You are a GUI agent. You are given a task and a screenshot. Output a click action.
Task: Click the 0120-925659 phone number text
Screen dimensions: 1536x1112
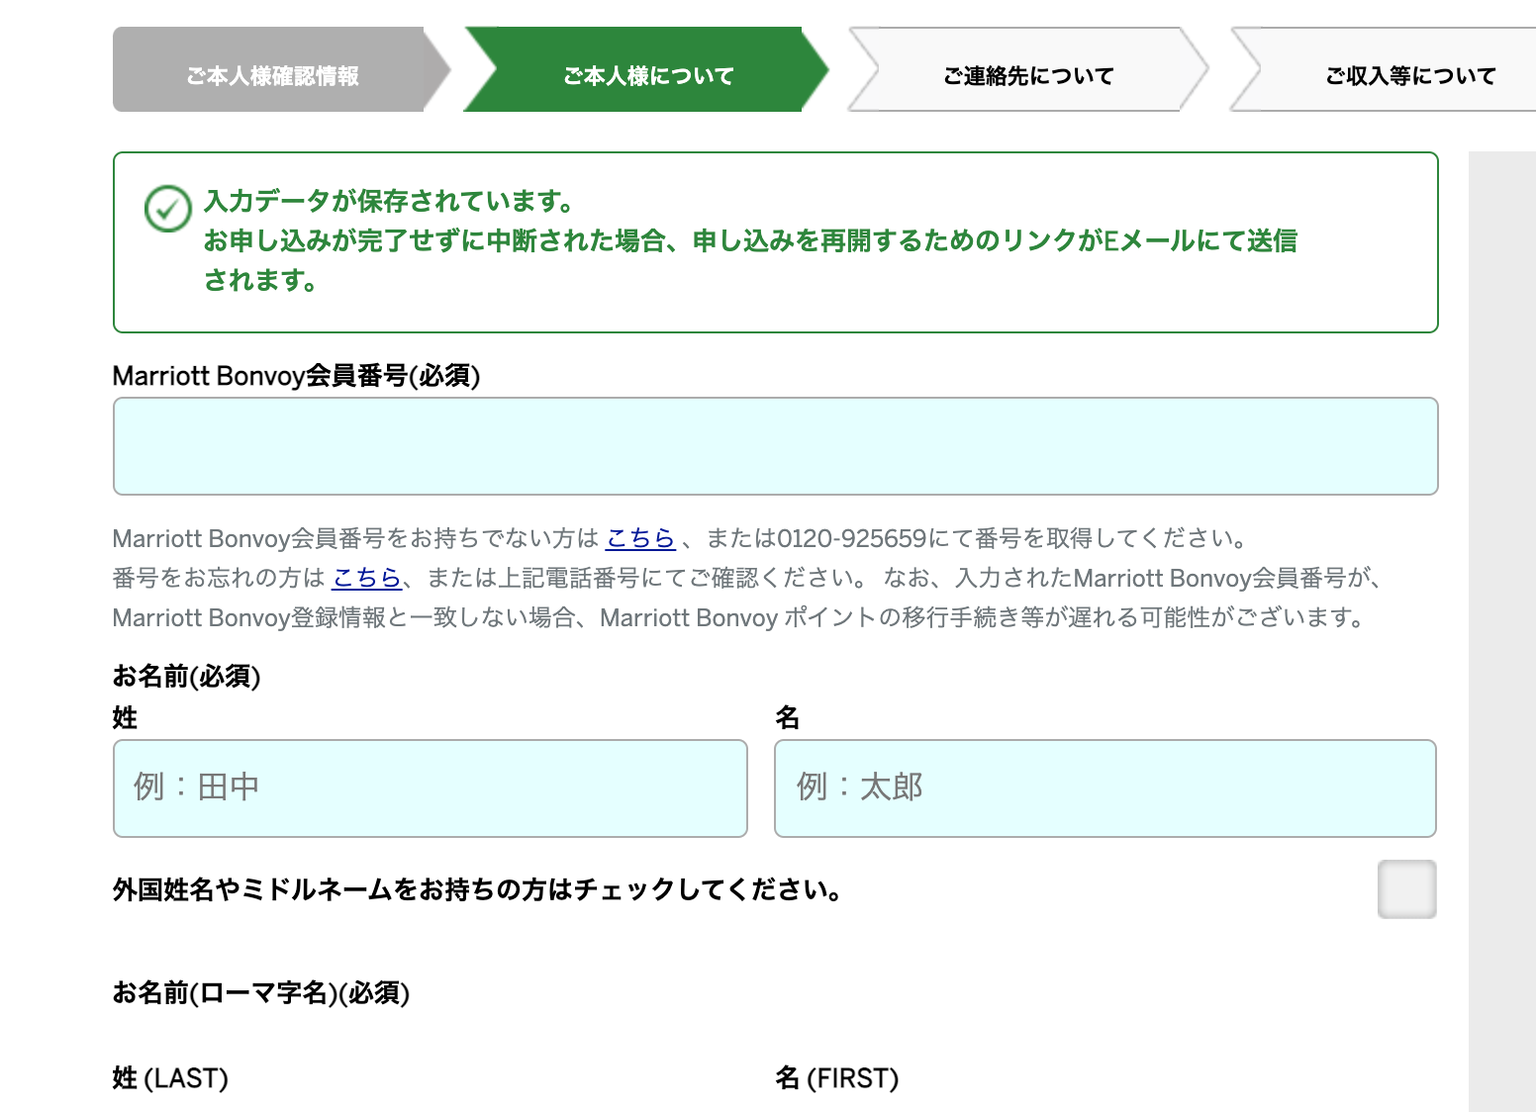coord(851,538)
